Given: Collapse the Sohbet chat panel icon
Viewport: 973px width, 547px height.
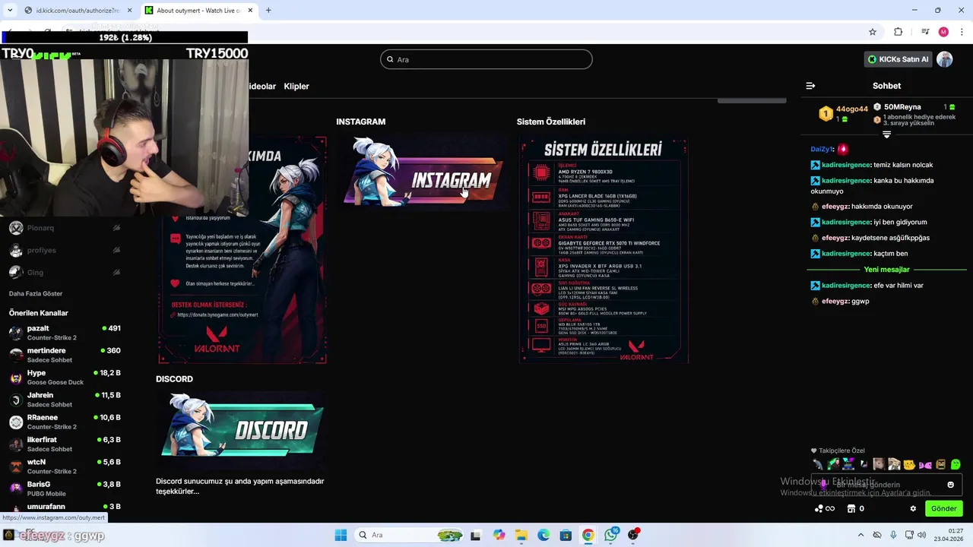Looking at the screenshot, I should (x=810, y=86).
